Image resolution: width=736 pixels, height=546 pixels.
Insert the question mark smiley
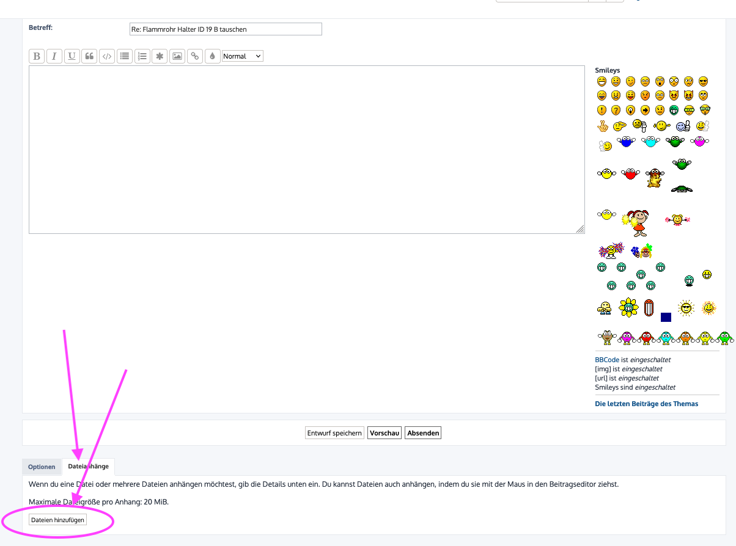point(616,111)
